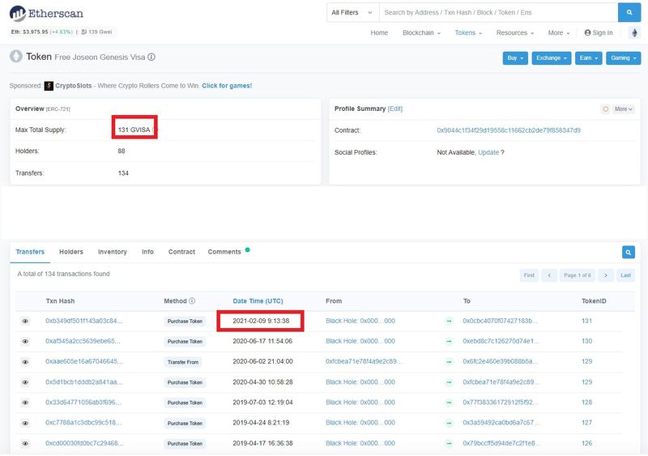The width and height of the screenshot is (648, 456).
Task: Click the Date Time (UTC) column header
Action: point(258,301)
